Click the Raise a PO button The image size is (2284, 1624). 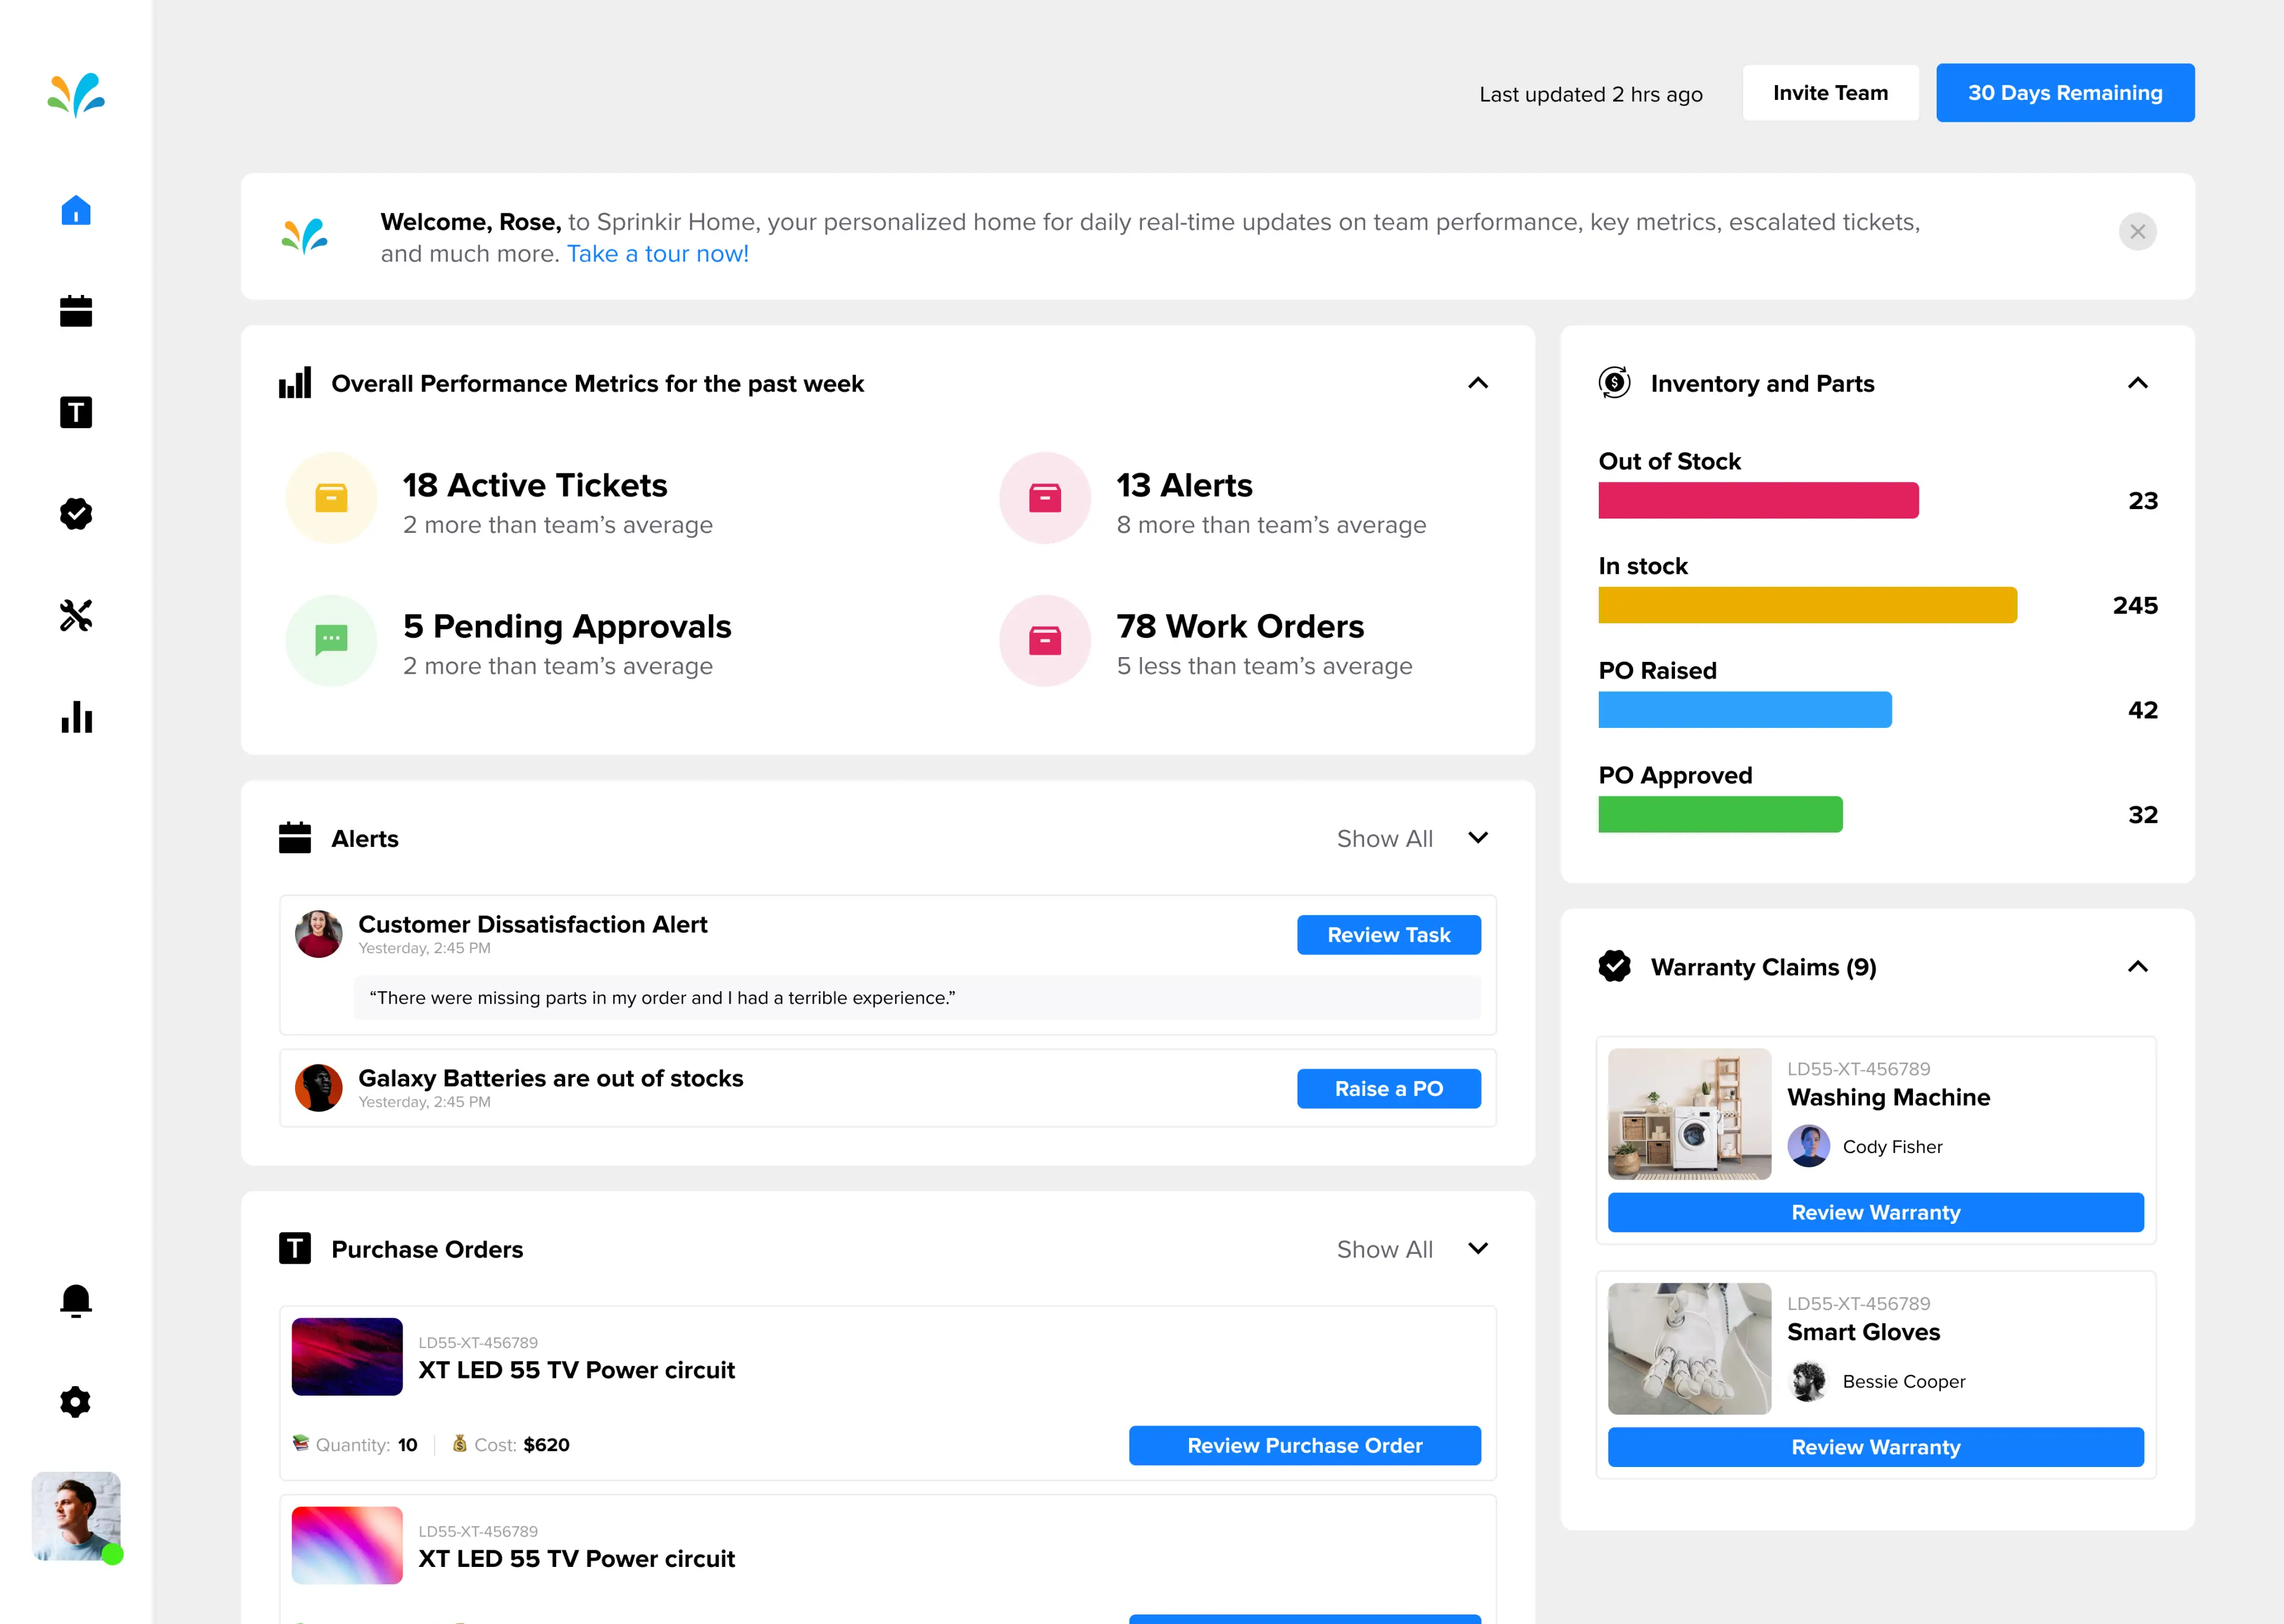click(1389, 1089)
